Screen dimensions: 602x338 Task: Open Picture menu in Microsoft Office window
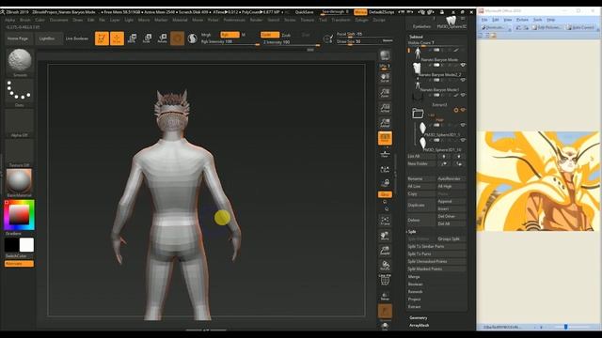click(x=522, y=20)
